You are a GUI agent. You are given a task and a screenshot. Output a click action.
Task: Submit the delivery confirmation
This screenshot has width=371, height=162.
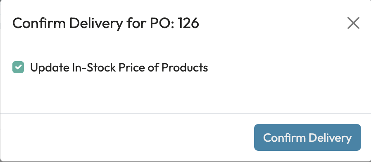(307, 137)
